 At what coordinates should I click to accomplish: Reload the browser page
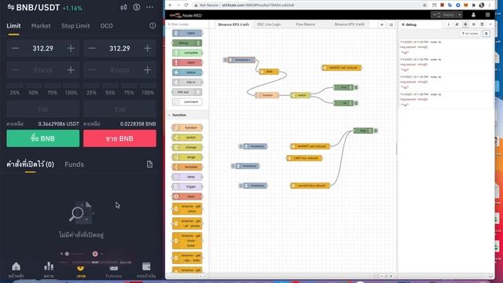(186, 6)
